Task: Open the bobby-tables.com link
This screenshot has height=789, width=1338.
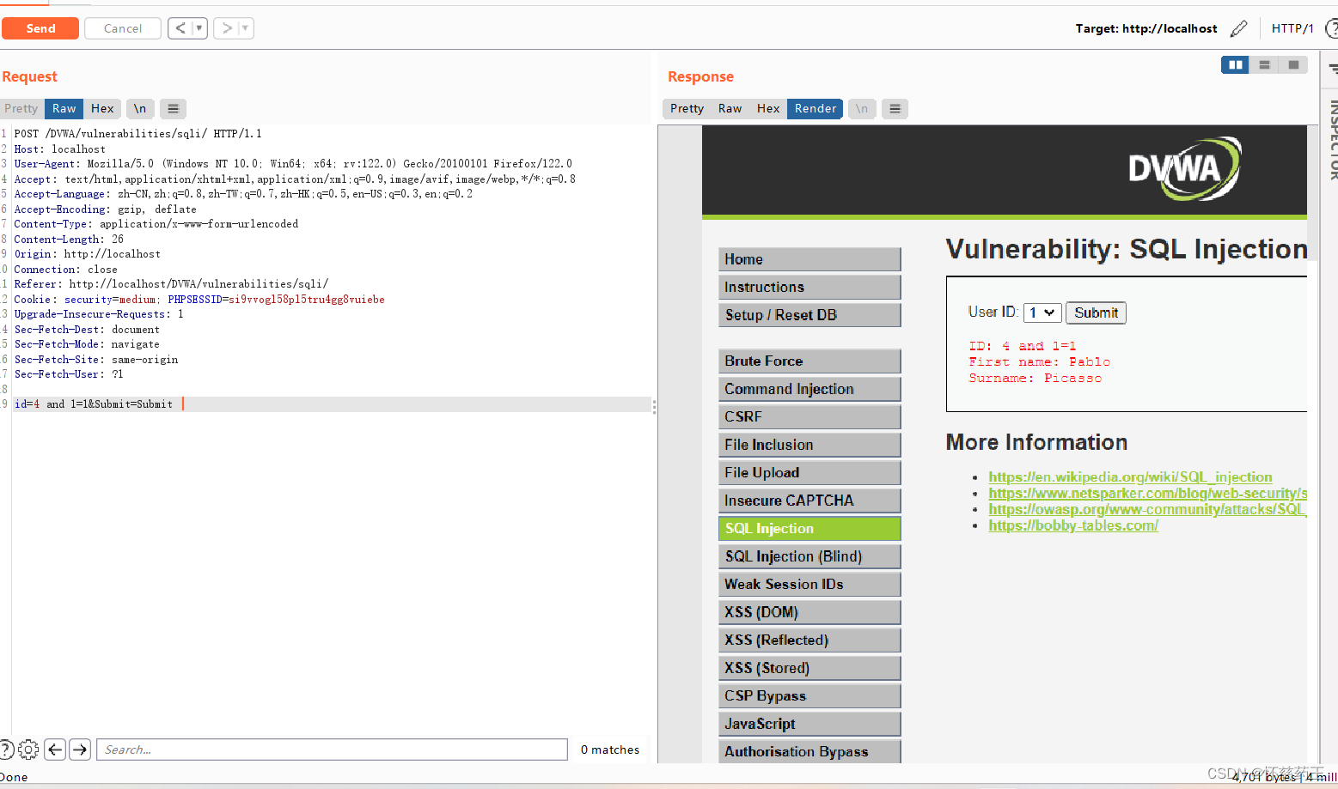Action: pyautogui.click(x=1073, y=525)
